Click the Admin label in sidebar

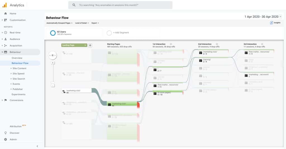tap(13, 139)
